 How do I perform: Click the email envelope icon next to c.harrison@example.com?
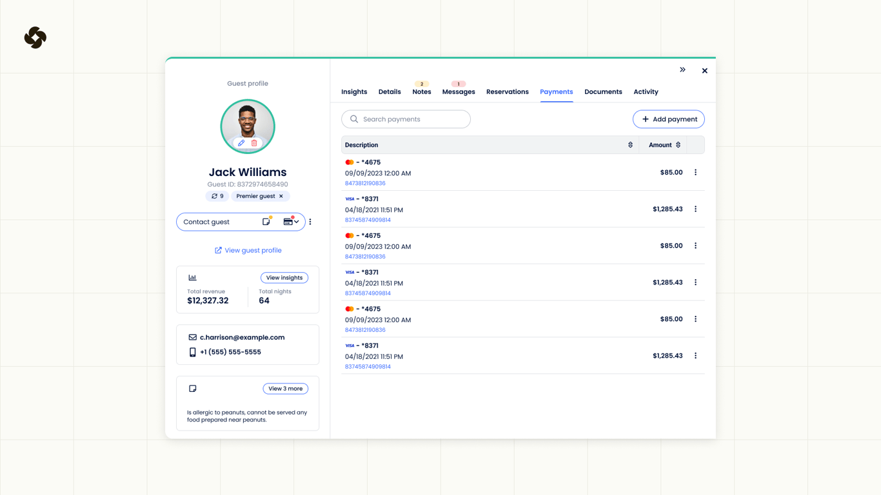pos(192,336)
